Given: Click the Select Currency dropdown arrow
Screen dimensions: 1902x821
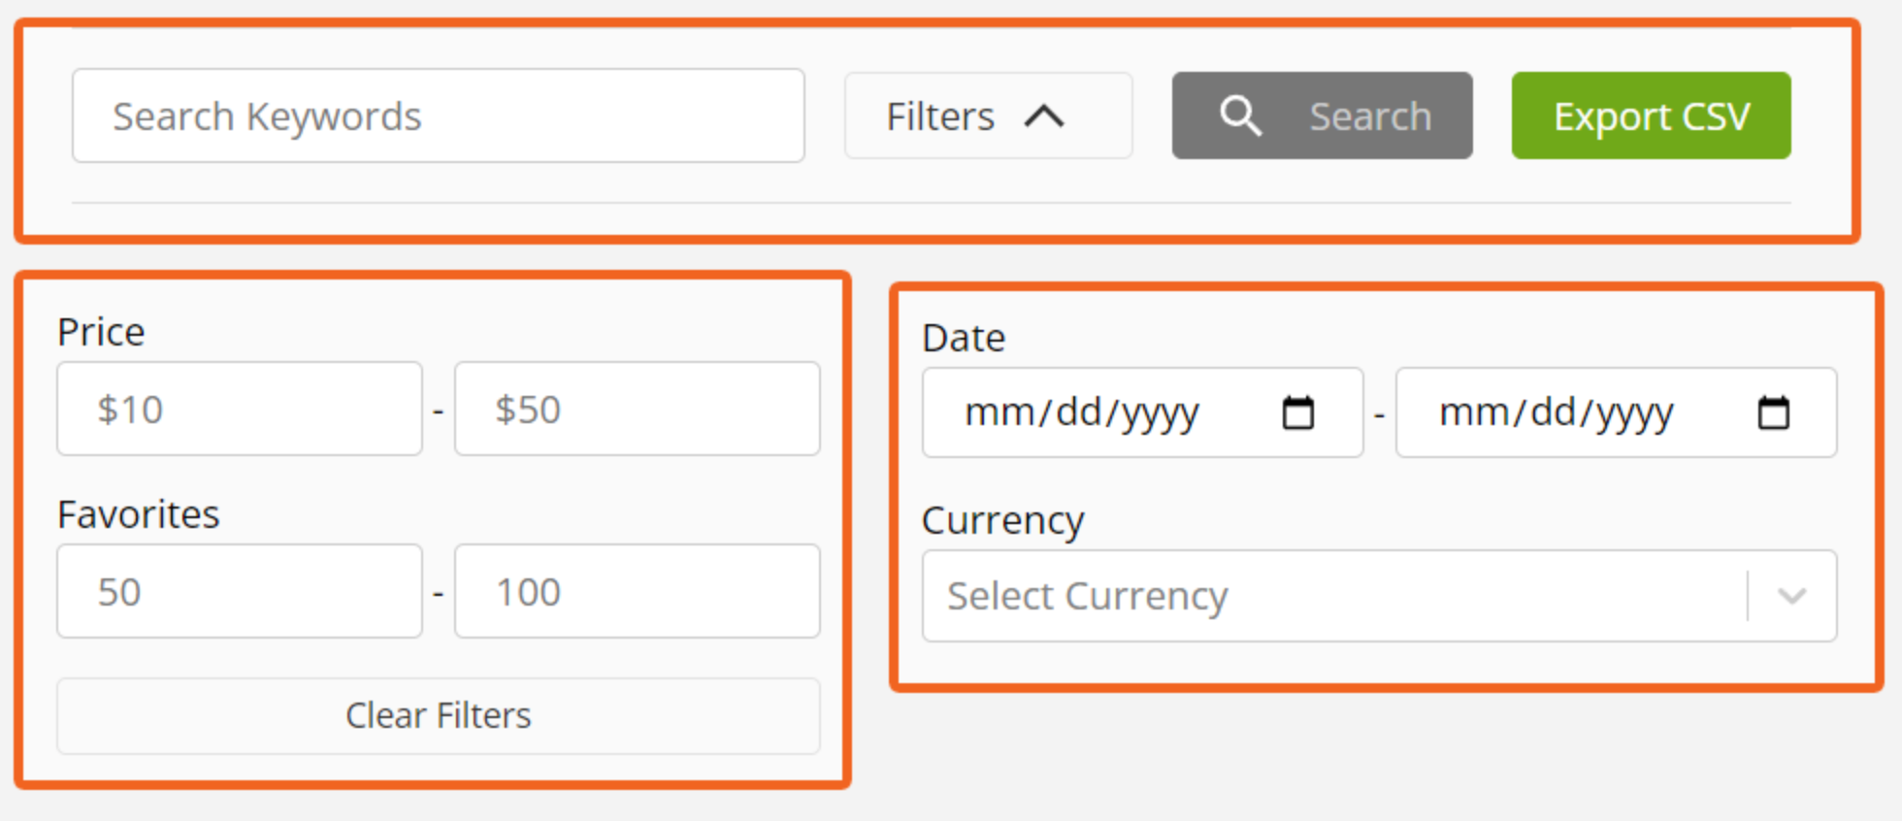Looking at the screenshot, I should point(1792,596).
